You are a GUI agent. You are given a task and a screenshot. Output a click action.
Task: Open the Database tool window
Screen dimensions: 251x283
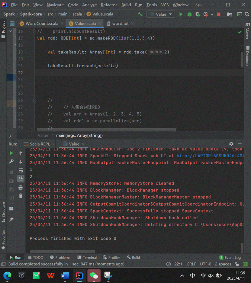pyautogui.click(x=247, y=56)
